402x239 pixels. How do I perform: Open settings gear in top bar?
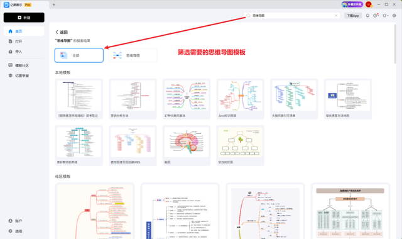tap(394, 16)
